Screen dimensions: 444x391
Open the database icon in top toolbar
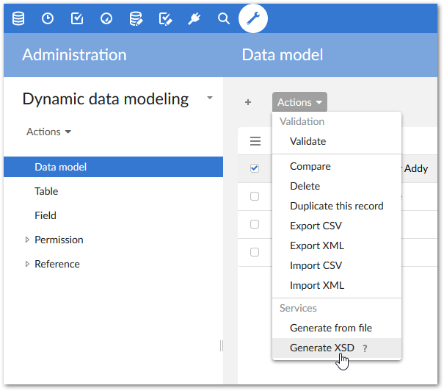point(18,18)
